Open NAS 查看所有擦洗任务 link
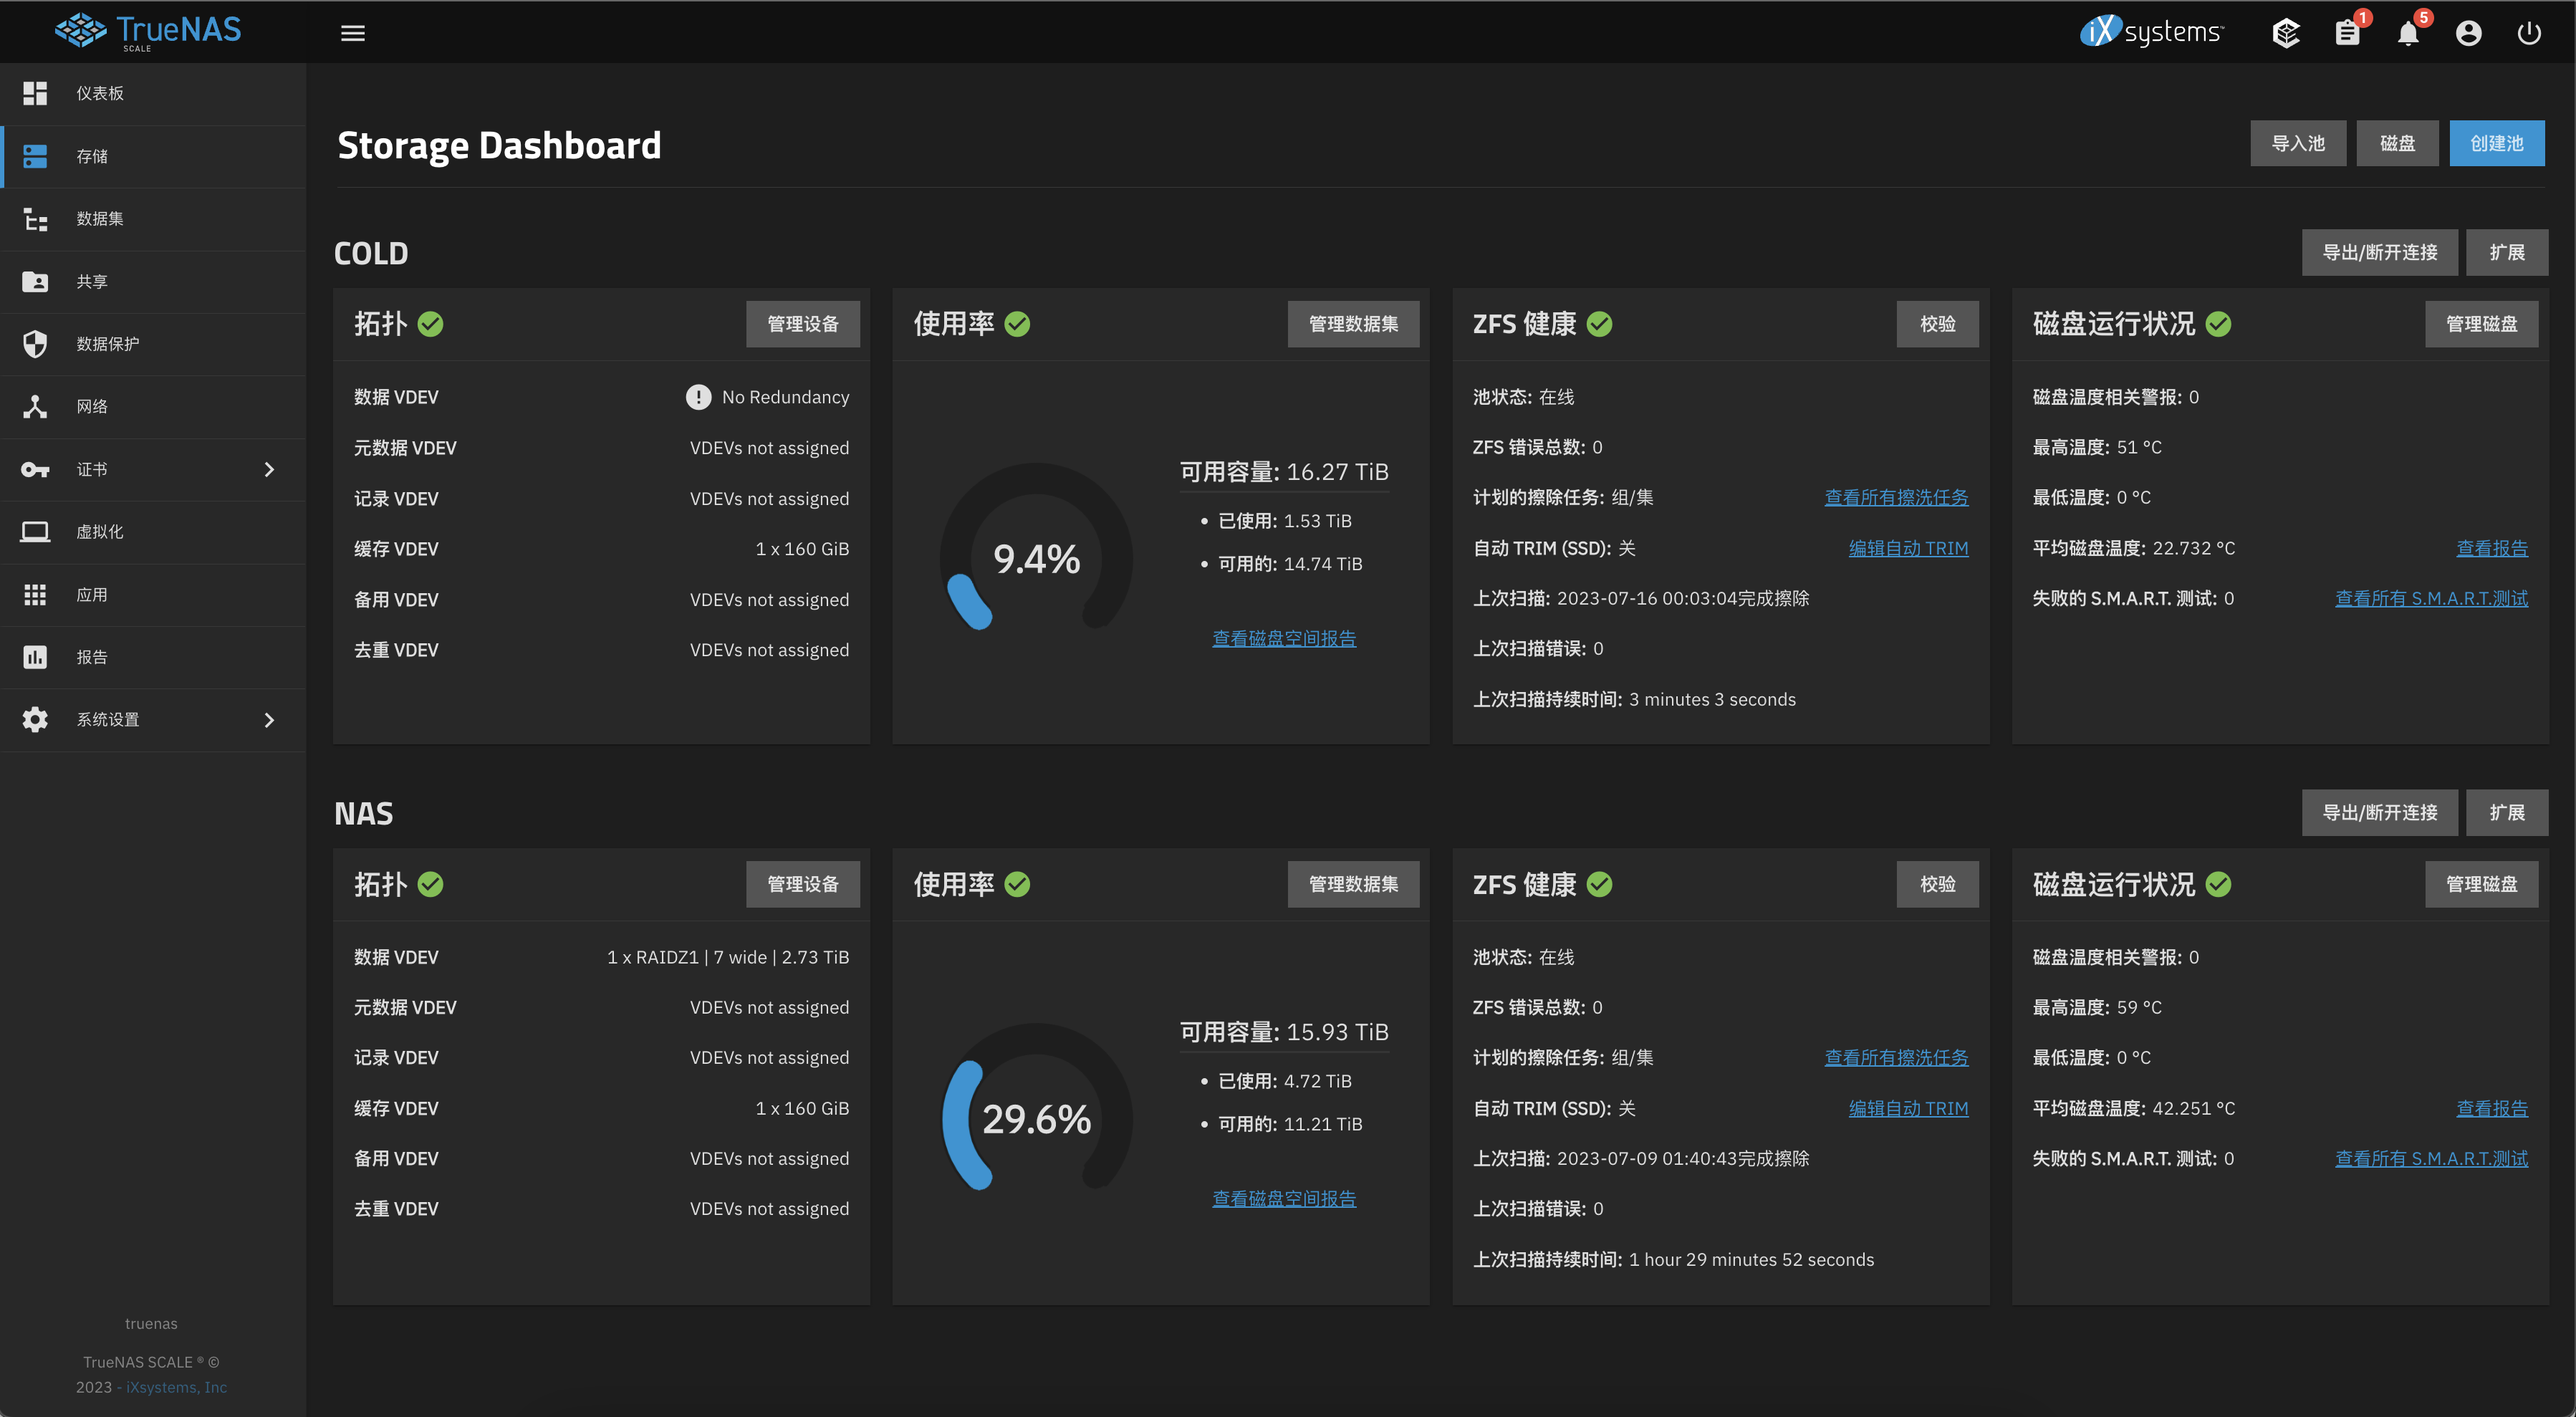 click(x=1896, y=1057)
